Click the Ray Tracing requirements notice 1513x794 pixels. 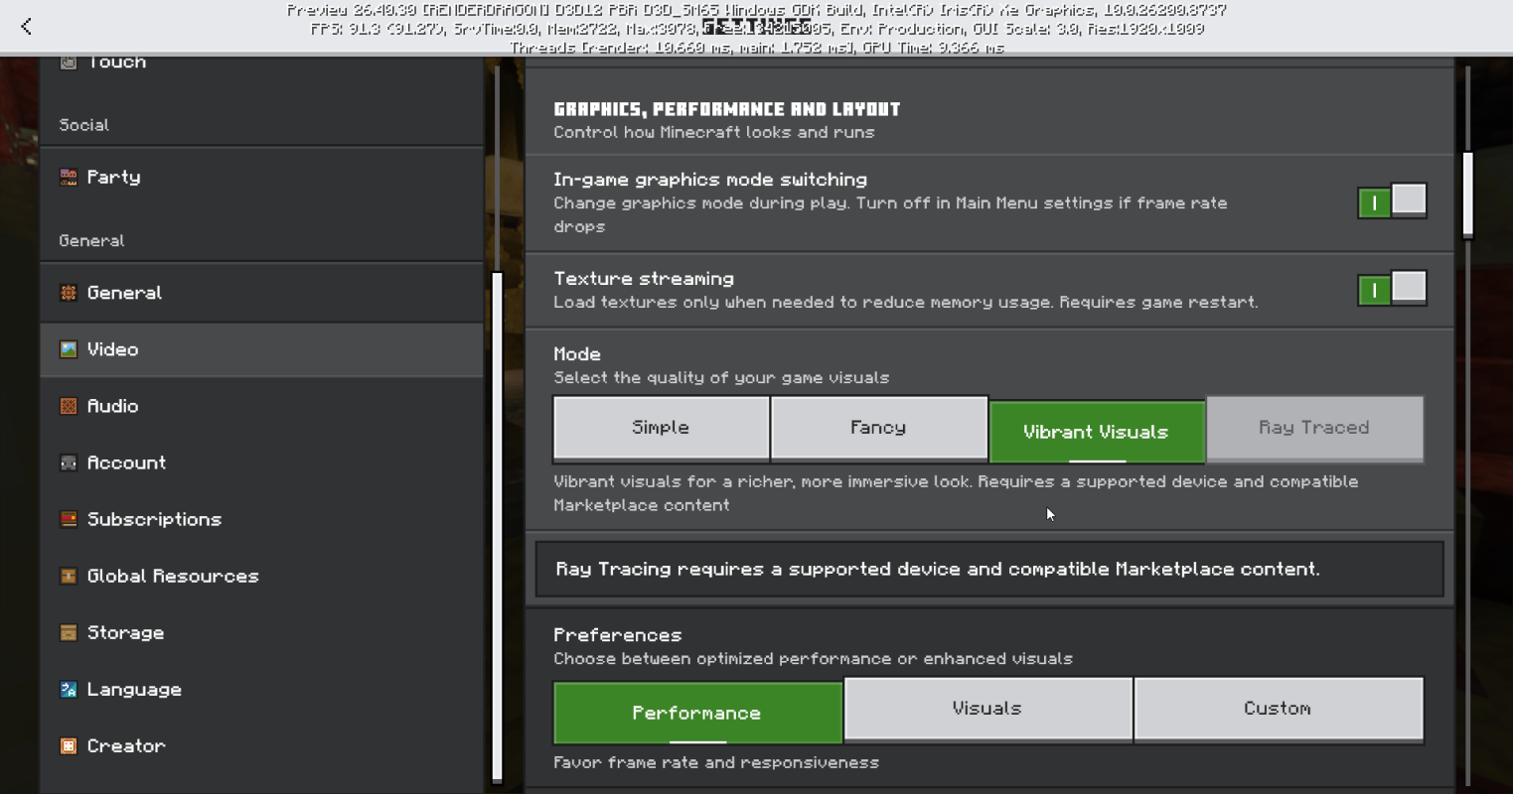(x=989, y=569)
